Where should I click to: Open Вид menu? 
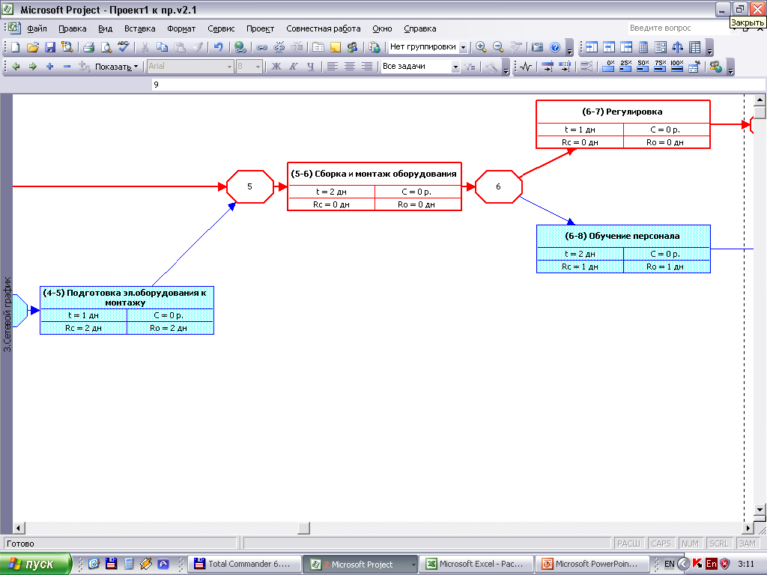coord(105,29)
